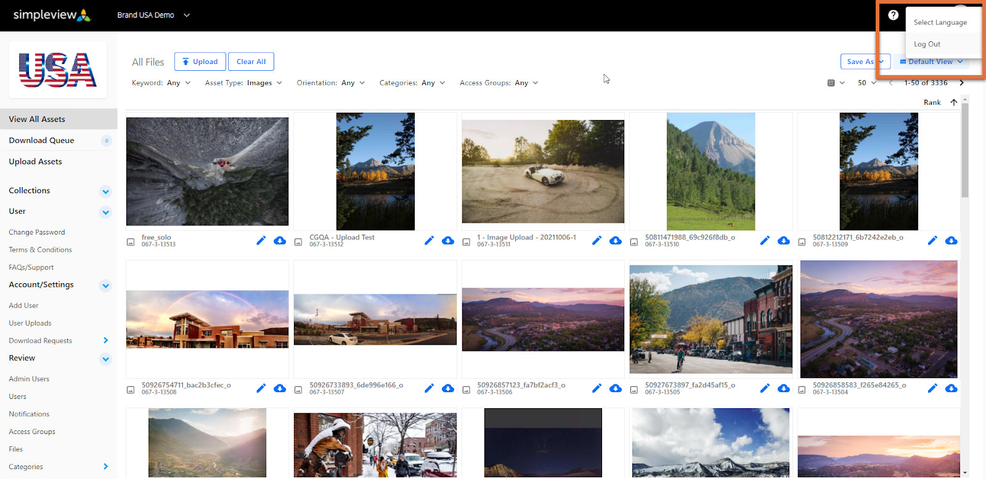Tick checkbox for 50926733893_6de996e166_o
This screenshot has height=479, width=986.
298,390
